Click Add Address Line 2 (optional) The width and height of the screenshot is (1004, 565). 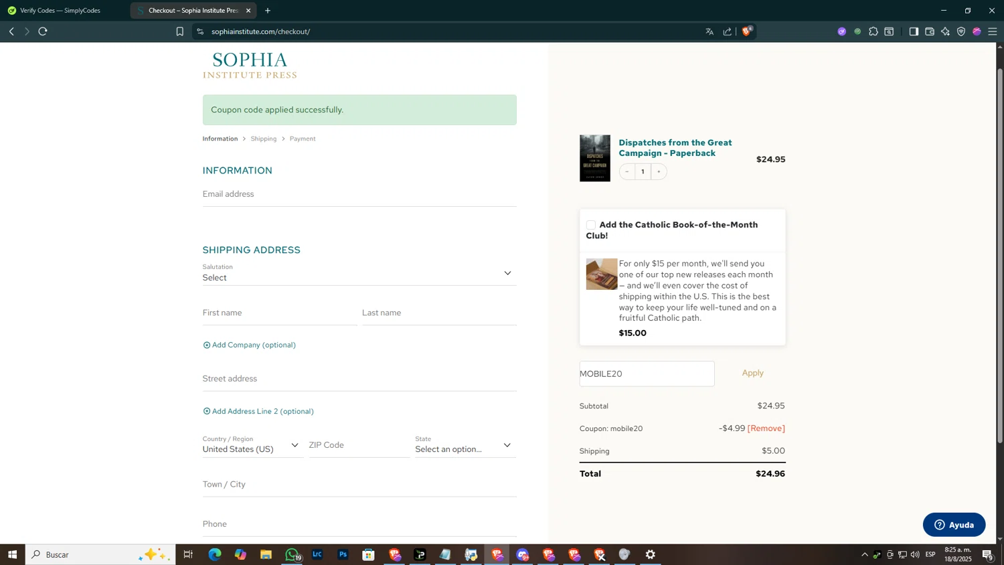click(x=258, y=411)
